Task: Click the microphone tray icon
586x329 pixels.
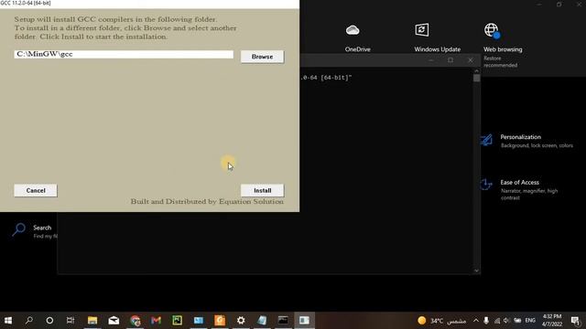Action: pyautogui.click(x=486, y=321)
